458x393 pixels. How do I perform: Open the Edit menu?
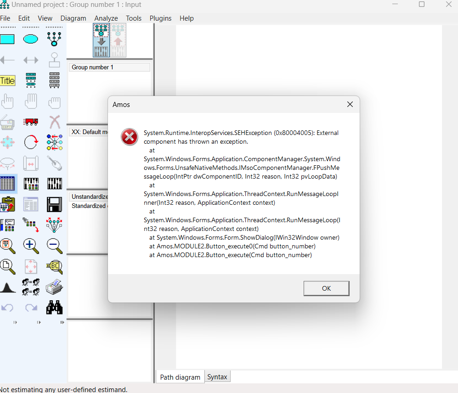coord(24,18)
